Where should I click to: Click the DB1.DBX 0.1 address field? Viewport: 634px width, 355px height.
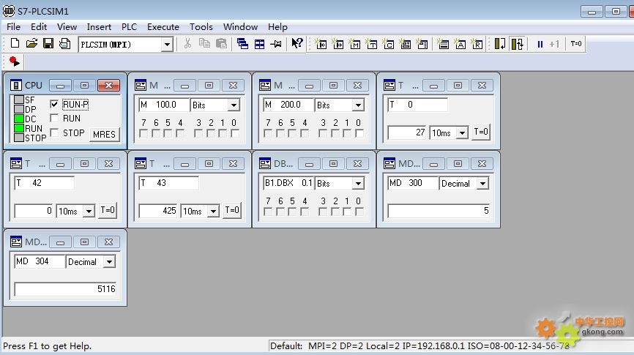point(288,183)
